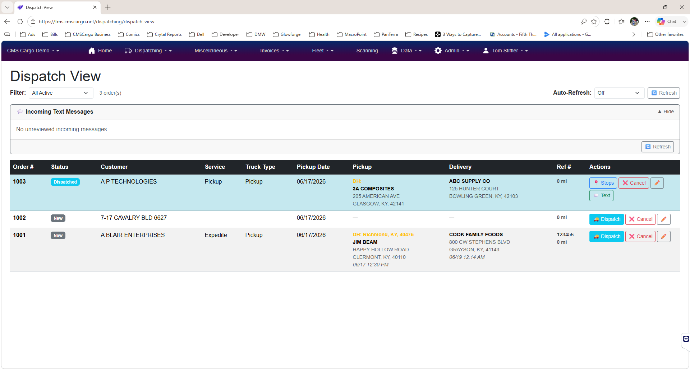Screen dimensions: 690x370
Task: Cancel order 1001
Action: [640, 236]
